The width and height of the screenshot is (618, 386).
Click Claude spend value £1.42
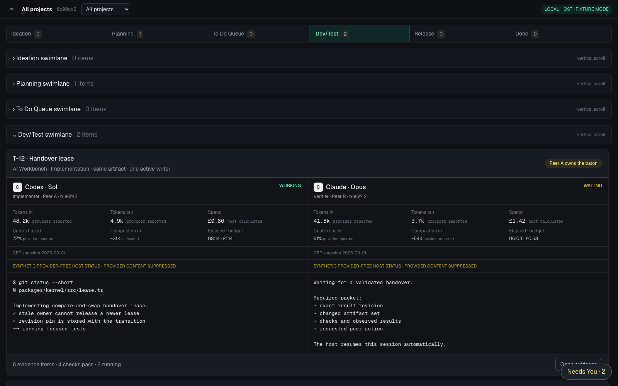pyautogui.click(x=517, y=221)
